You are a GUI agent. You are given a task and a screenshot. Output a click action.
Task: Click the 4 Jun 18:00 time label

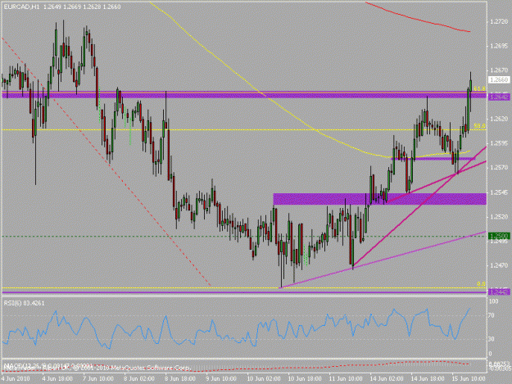coord(57,379)
